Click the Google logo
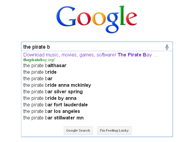Image resolution: width=196 pixels, height=142 pixels. click(x=97, y=20)
